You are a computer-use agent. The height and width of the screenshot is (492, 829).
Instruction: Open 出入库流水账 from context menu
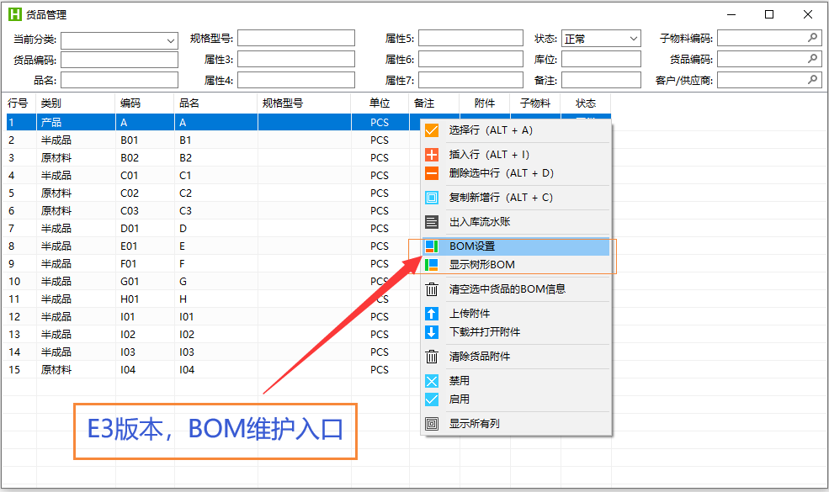(x=515, y=222)
